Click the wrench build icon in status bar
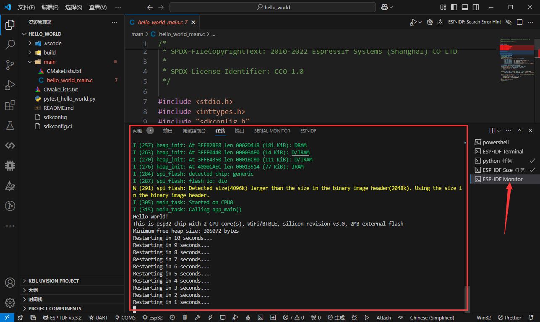 coord(197,317)
